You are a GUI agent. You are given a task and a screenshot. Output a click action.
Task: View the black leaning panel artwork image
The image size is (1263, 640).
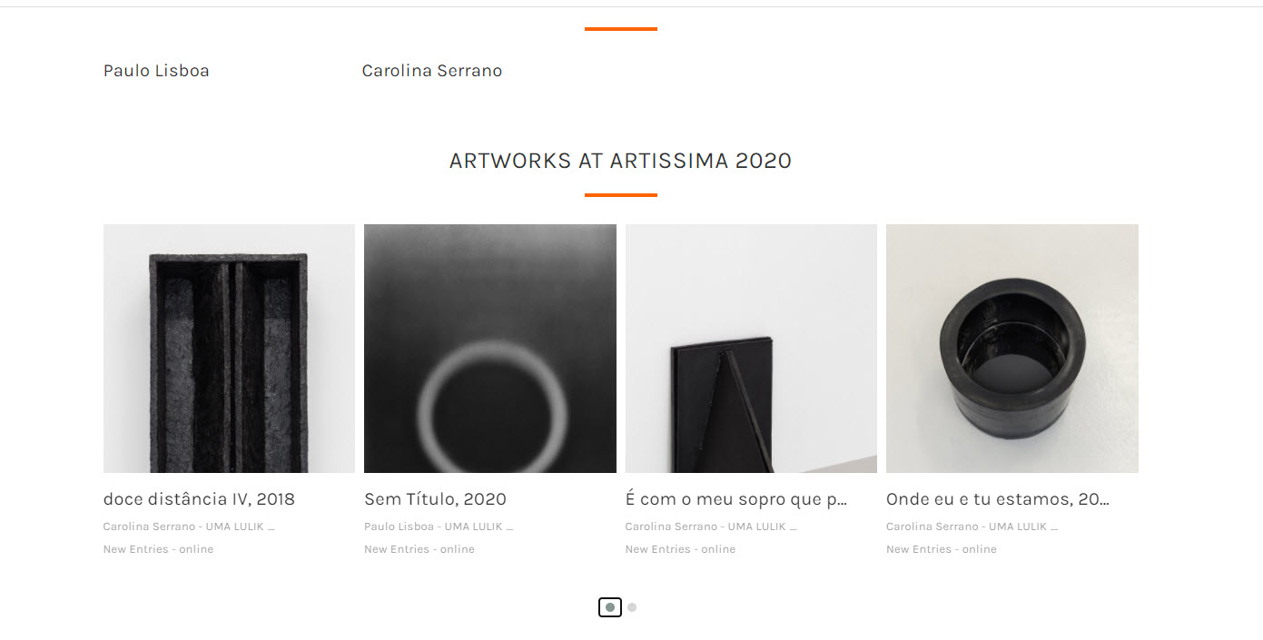coord(751,349)
